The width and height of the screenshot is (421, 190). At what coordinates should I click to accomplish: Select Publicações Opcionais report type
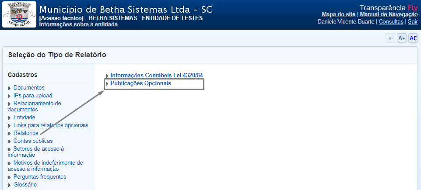140,83
